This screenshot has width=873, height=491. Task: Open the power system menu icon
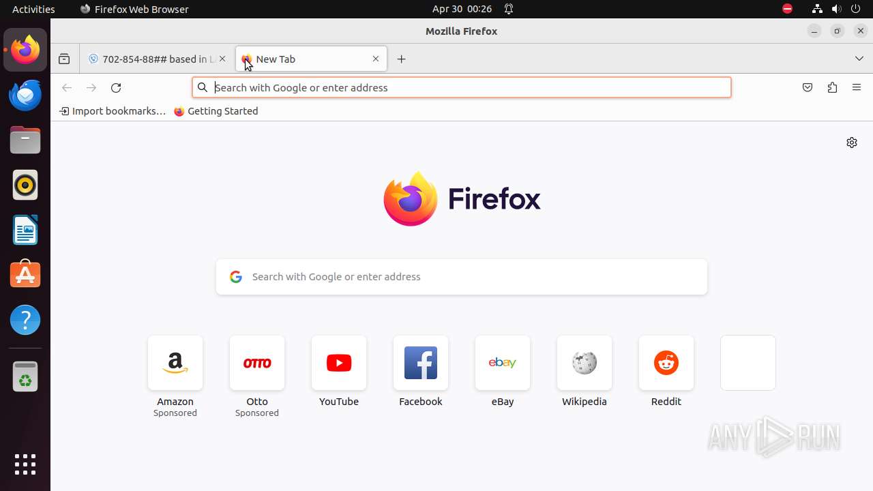[857, 9]
